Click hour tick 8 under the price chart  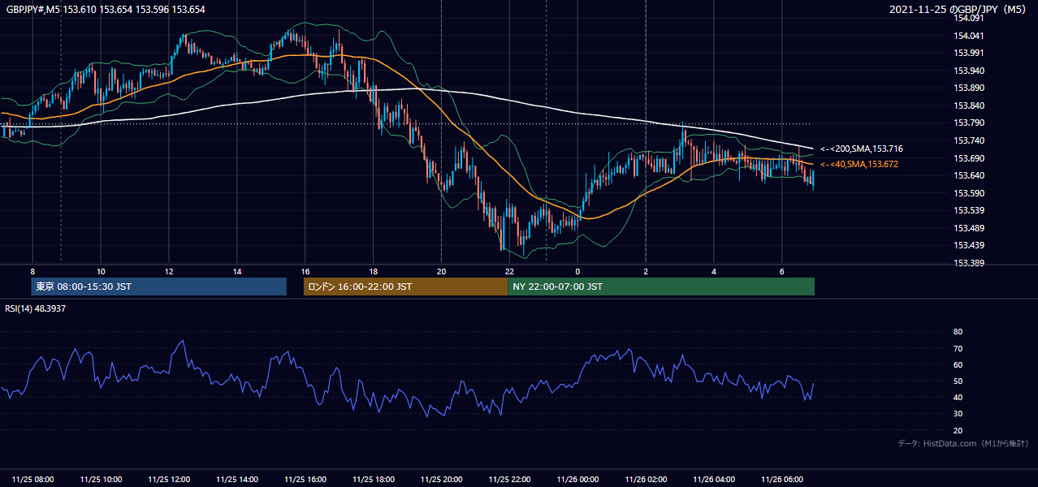32,271
